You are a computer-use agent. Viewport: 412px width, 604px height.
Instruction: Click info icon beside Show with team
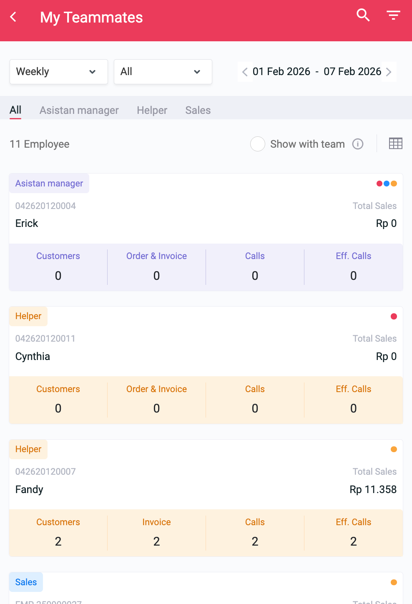[x=358, y=144]
